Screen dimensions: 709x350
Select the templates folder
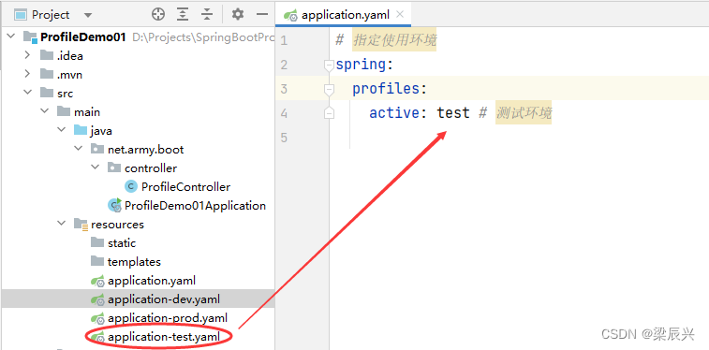134,262
